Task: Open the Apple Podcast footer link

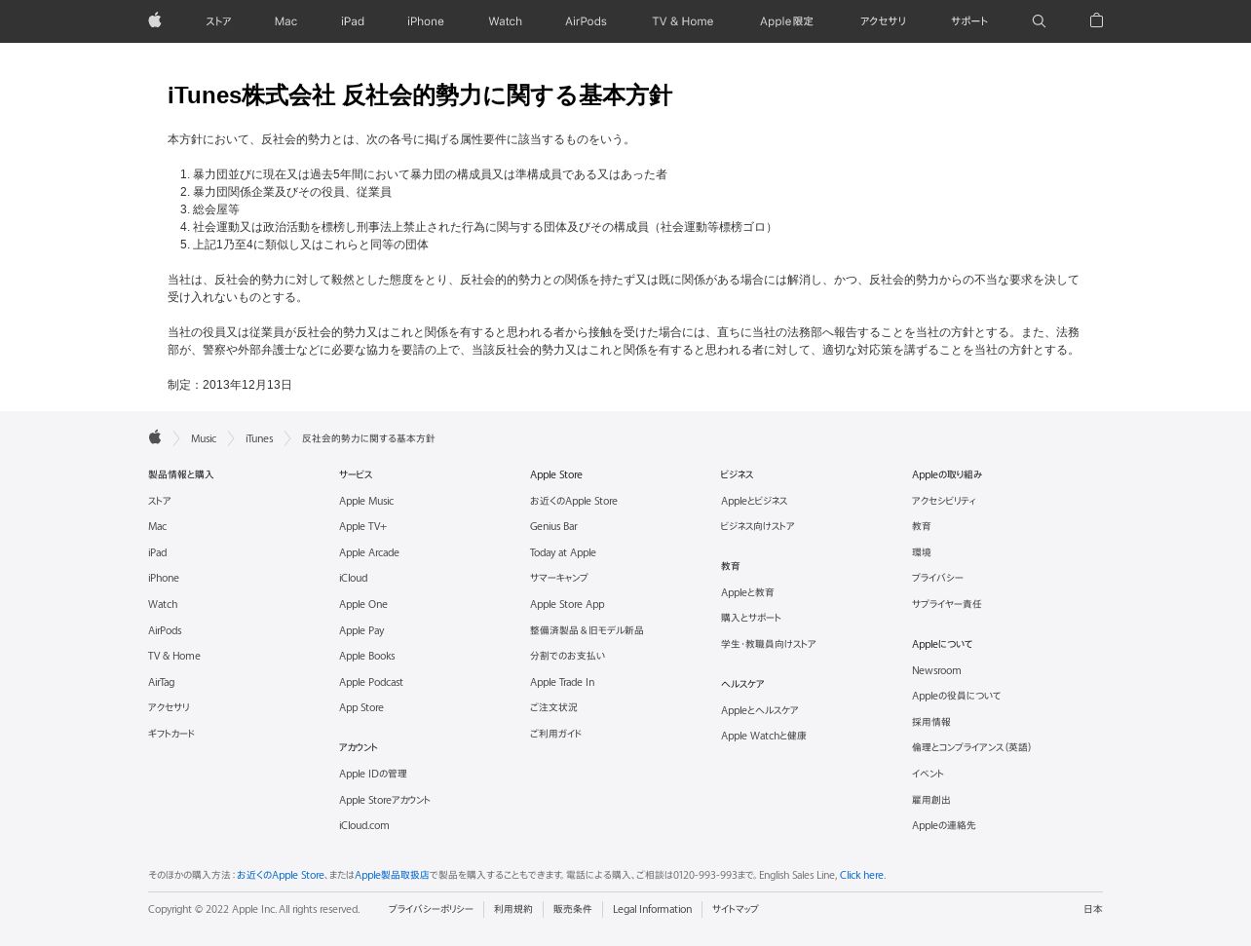Action: click(x=371, y=682)
